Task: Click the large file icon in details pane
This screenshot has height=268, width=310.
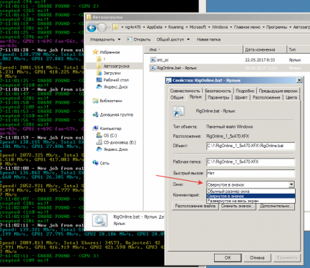Action: tap(100, 220)
